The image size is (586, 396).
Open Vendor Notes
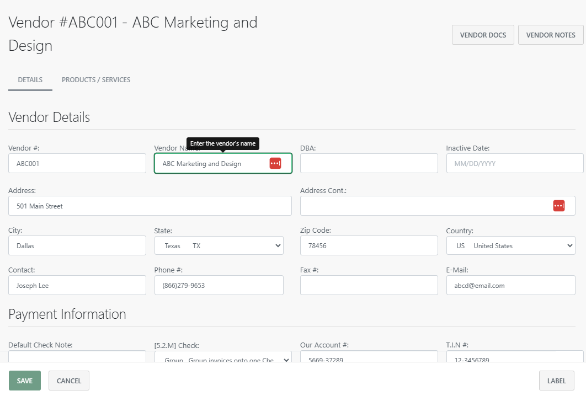550,35
